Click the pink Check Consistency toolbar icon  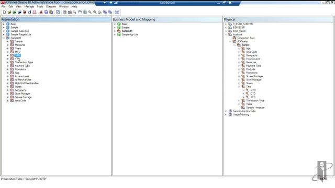(x=35, y=12)
